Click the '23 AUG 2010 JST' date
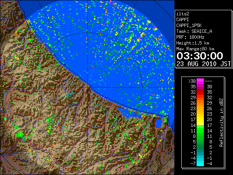The image size is (233, 175). coord(204,64)
